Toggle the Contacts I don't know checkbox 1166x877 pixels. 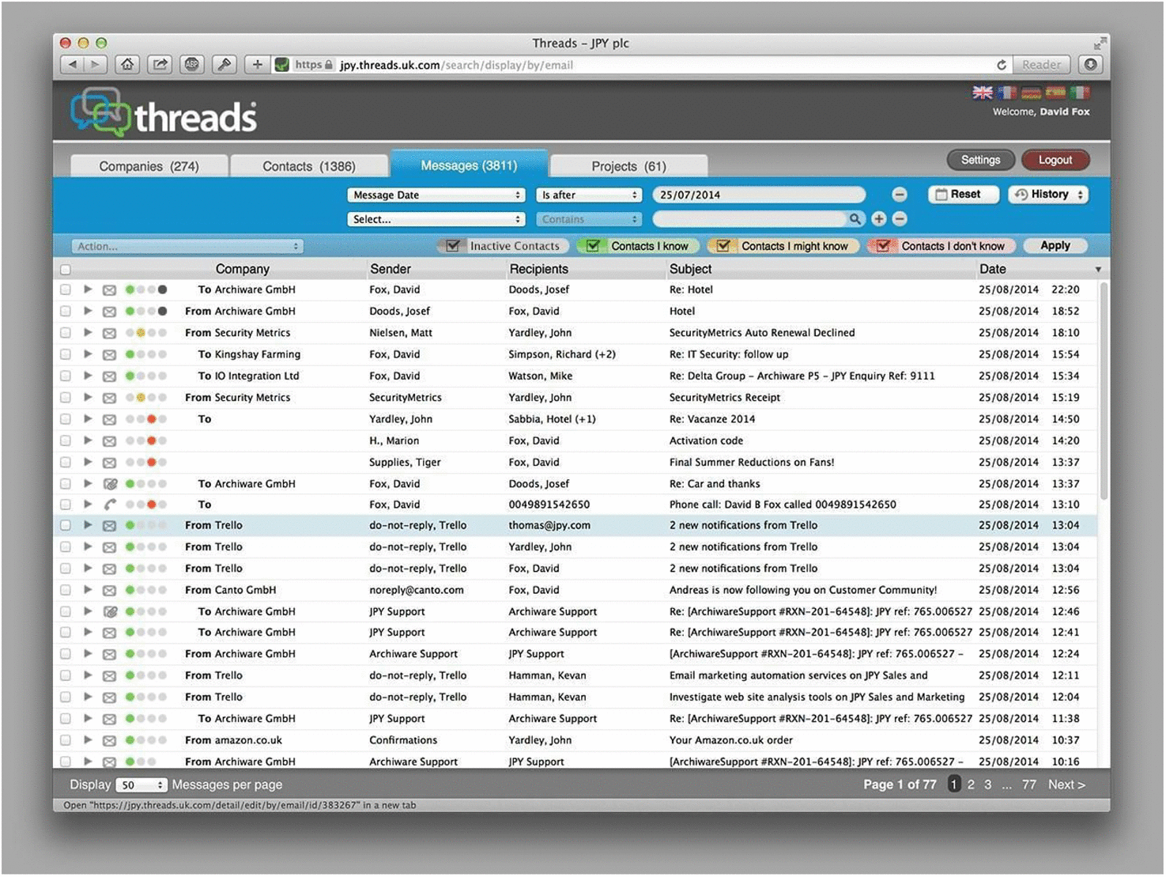pyautogui.click(x=883, y=246)
